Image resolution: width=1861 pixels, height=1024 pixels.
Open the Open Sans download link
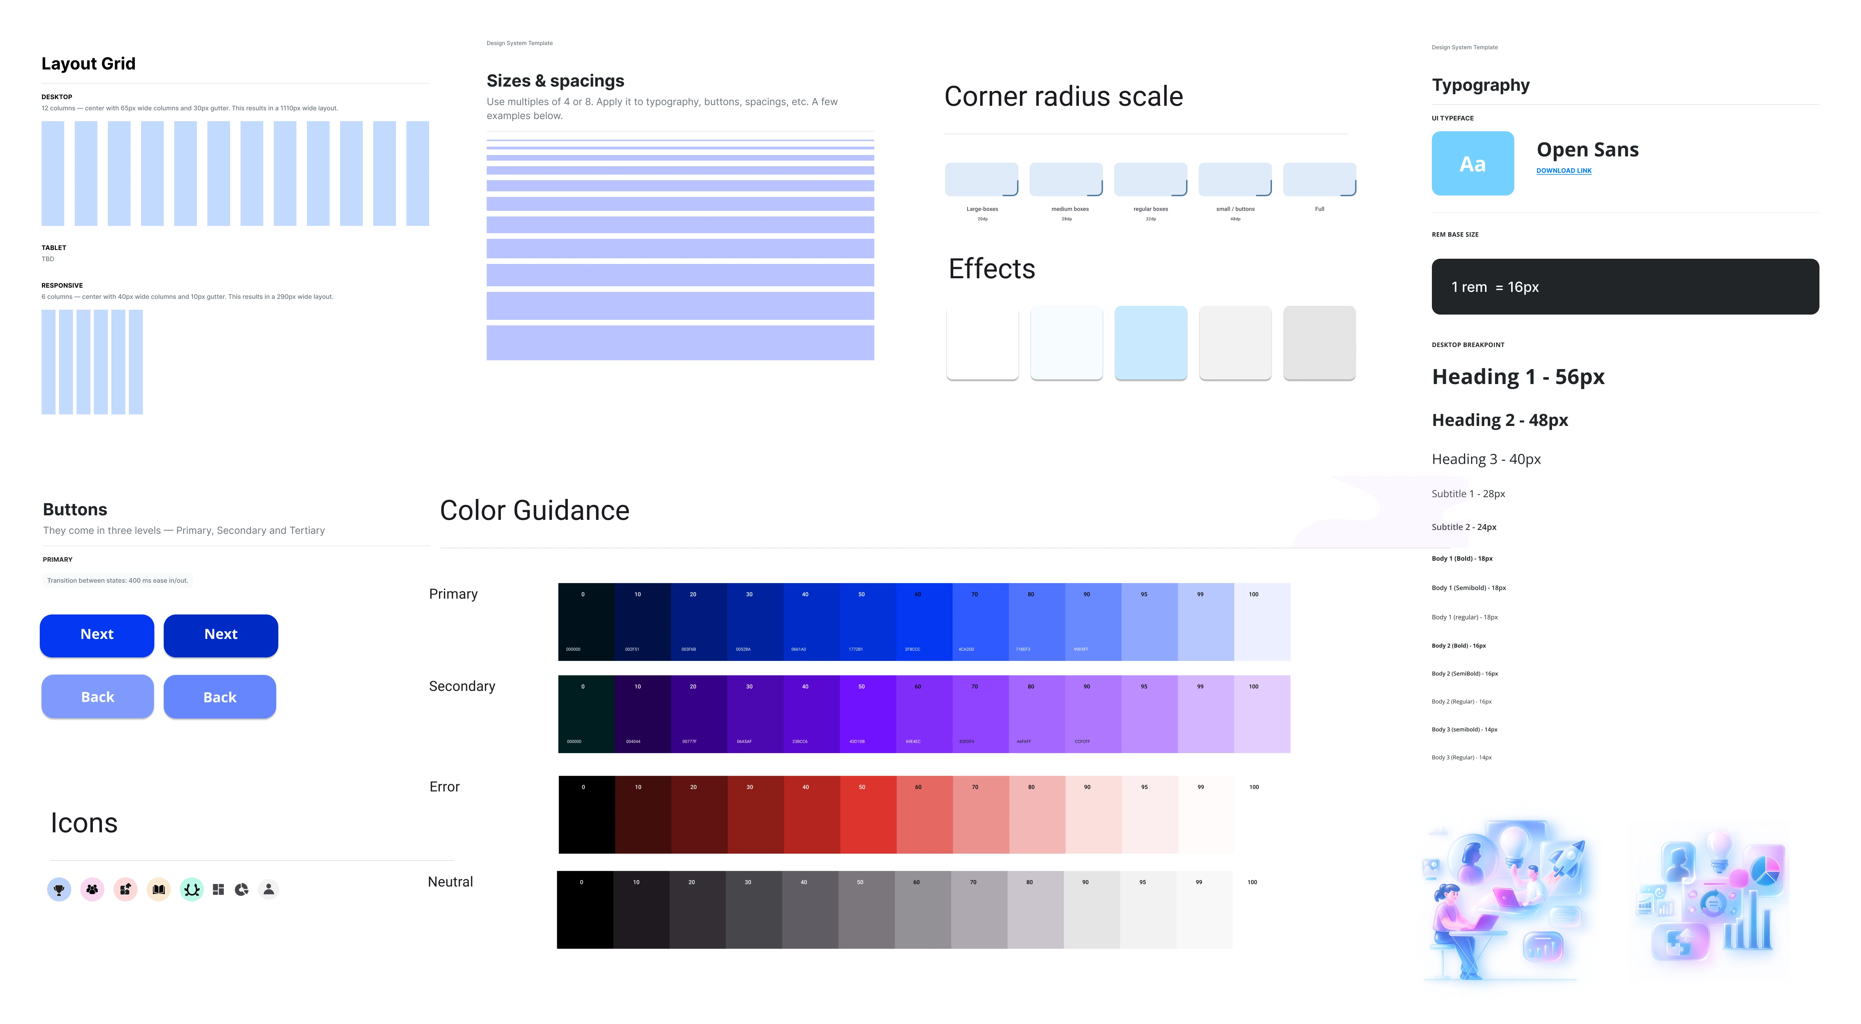point(1564,171)
